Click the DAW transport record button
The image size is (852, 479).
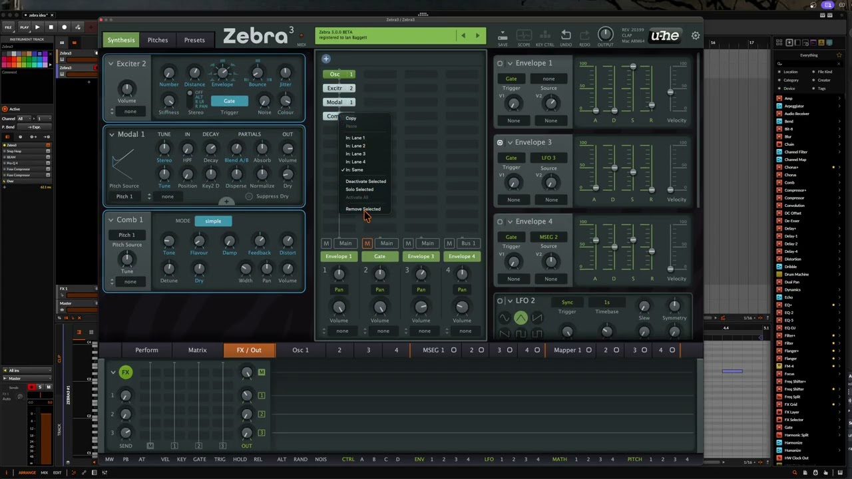point(64,27)
